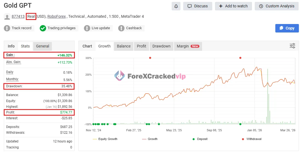Select the Growth chart tab
The height and width of the screenshot is (152, 300).
click(104, 46)
